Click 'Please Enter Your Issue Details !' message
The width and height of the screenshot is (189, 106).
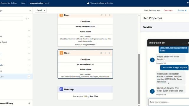(x=170, y=58)
